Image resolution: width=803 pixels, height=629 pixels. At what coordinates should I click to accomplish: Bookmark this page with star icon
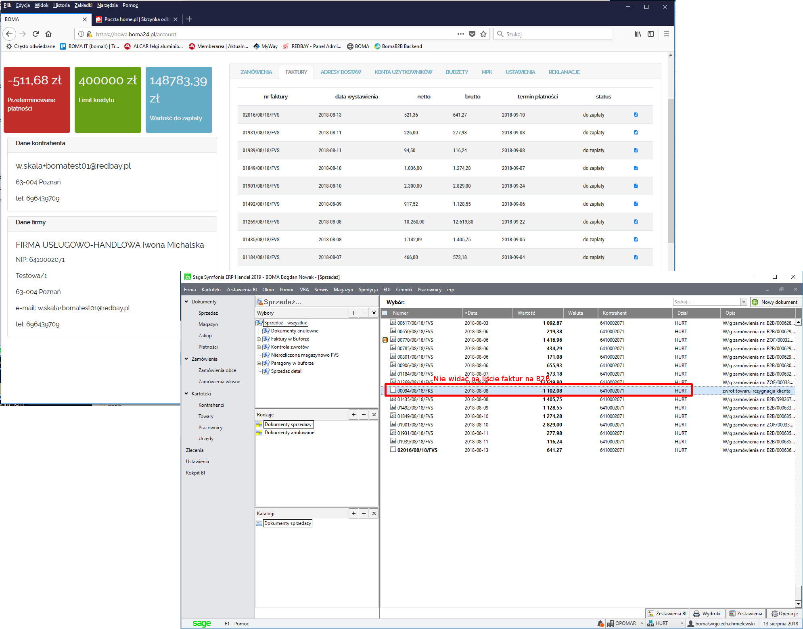coord(483,34)
